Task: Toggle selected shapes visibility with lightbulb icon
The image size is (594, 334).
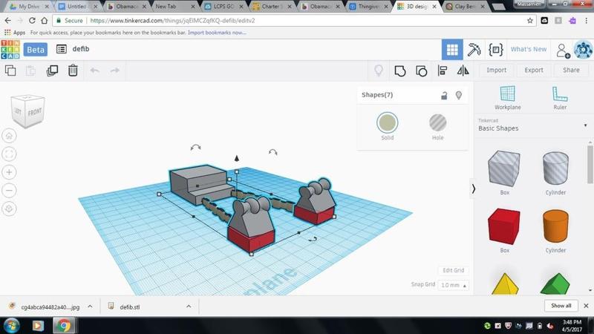Action: (459, 95)
